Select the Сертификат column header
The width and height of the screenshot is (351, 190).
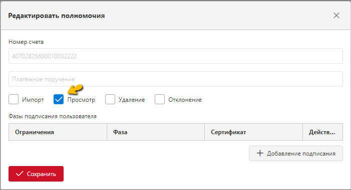254,132
